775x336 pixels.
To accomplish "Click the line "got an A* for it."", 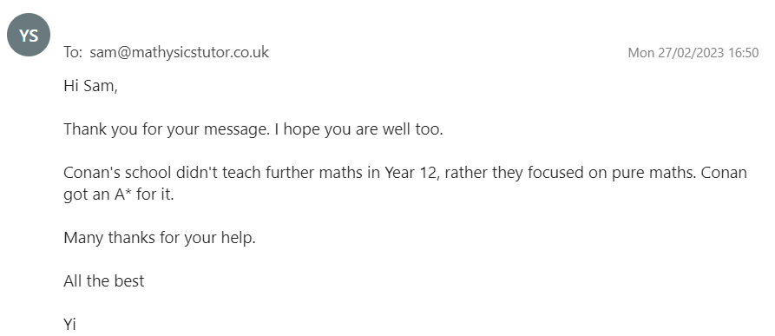I will (119, 194).
